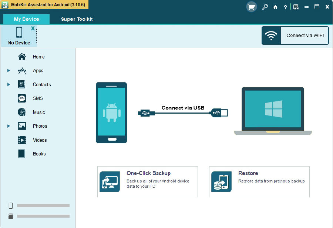Click the home icon in the titlebar
Screen dimensions: 333x228
[275, 7]
